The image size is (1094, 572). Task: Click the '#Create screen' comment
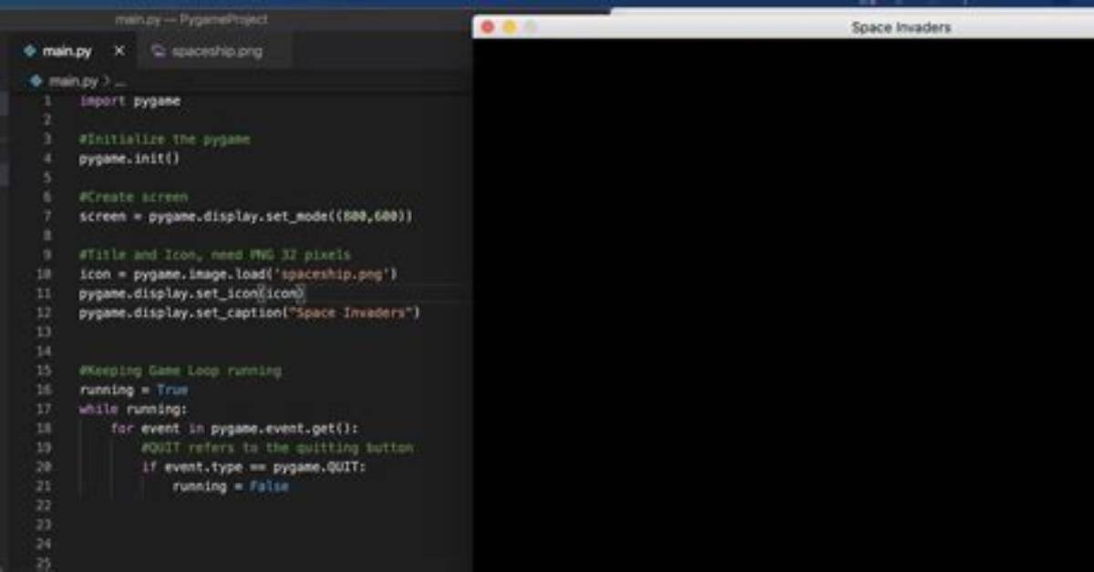pos(133,197)
